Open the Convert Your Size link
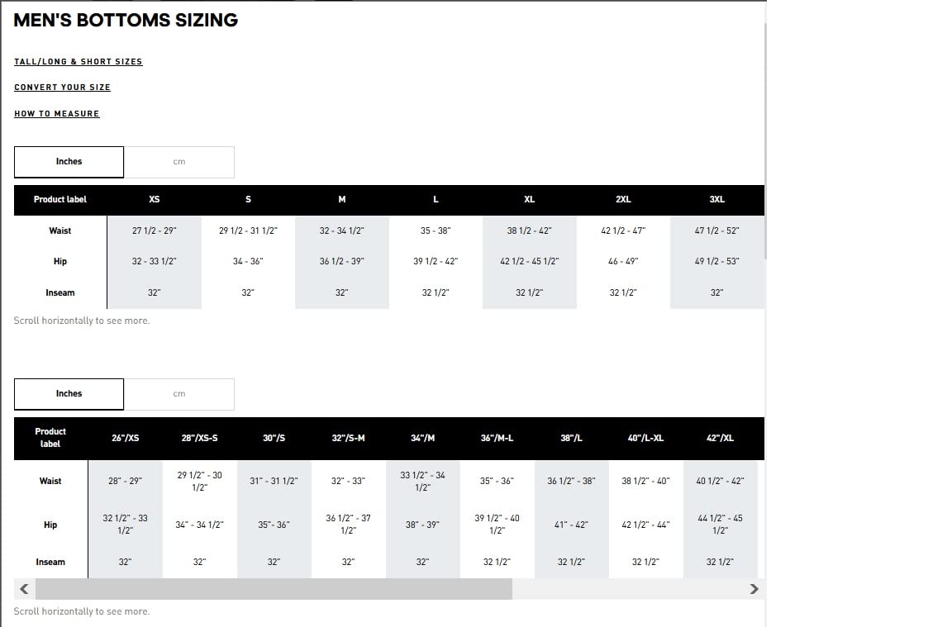Image resolution: width=952 pixels, height=627 pixels. tap(63, 88)
